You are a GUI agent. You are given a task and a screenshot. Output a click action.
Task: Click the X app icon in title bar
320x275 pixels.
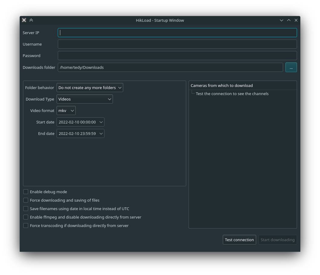coord(24,20)
